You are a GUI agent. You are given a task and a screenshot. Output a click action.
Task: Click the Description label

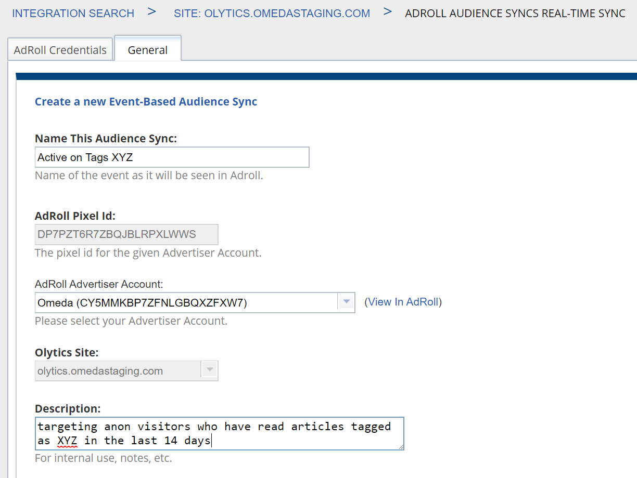tap(68, 408)
